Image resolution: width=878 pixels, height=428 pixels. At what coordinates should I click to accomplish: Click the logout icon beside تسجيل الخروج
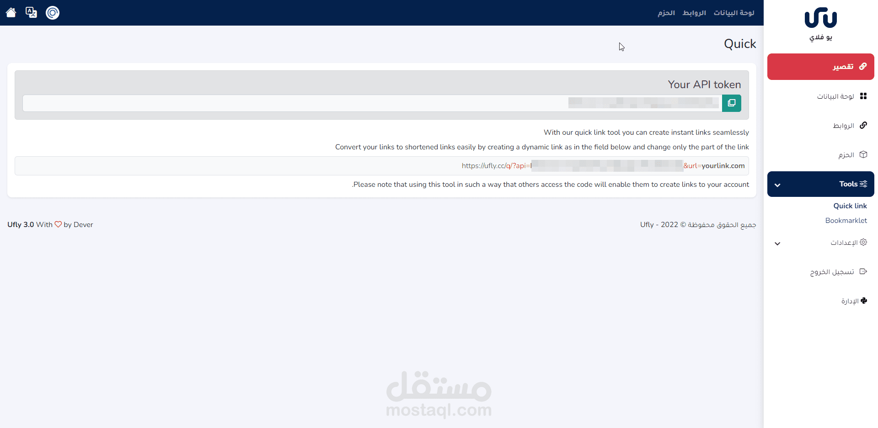point(863,271)
